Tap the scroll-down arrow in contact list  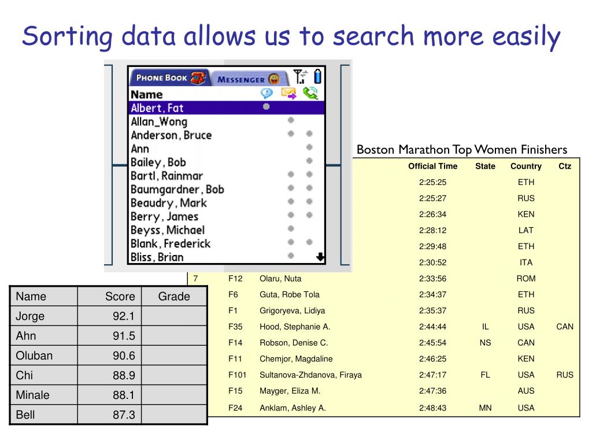click(x=320, y=257)
